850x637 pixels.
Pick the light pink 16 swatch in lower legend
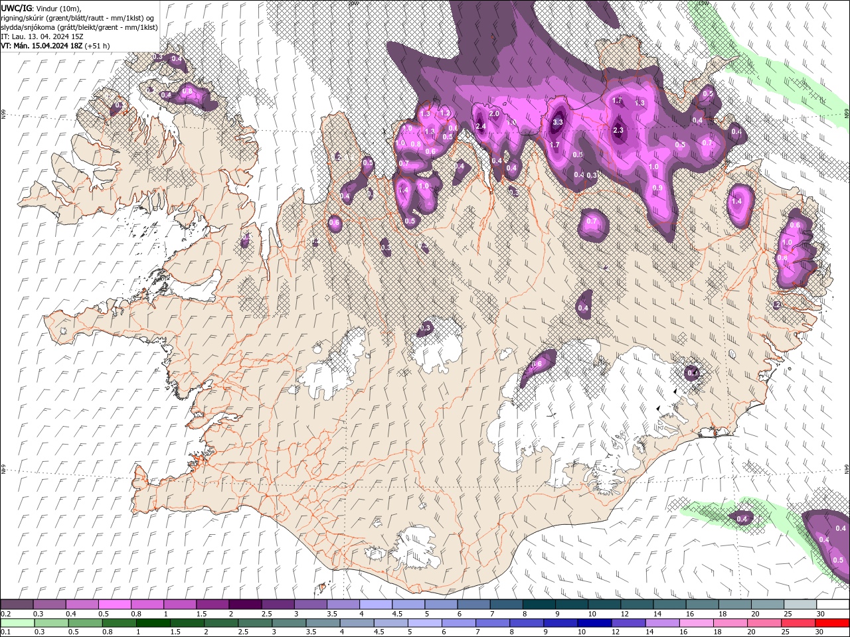point(696,623)
